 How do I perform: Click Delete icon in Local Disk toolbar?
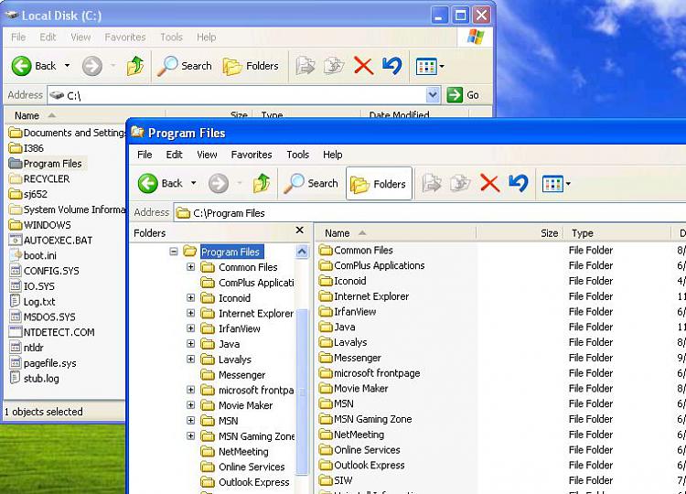point(363,66)
